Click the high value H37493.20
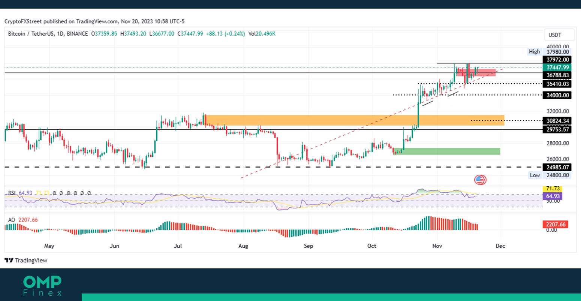The height and width of the screenshot is (301, 581). pos(133,34)
